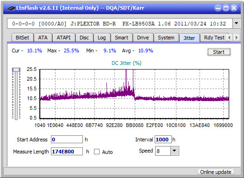
Task: Click the Start Address input field
Action: point(67,140)
